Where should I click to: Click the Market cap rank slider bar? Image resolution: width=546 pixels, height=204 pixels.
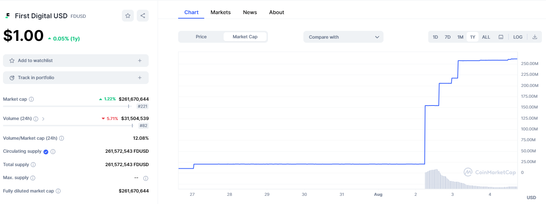pyautogui.click(x=67, y=106)
